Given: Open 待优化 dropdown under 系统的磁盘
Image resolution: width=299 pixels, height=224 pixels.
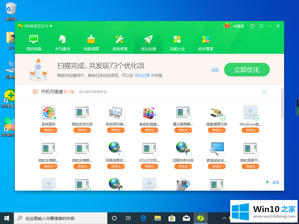Looking at the screenshot, I should coord(149,130).
